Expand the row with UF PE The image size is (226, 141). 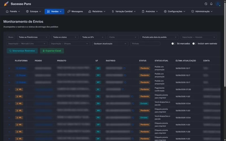tap(9, 96)
